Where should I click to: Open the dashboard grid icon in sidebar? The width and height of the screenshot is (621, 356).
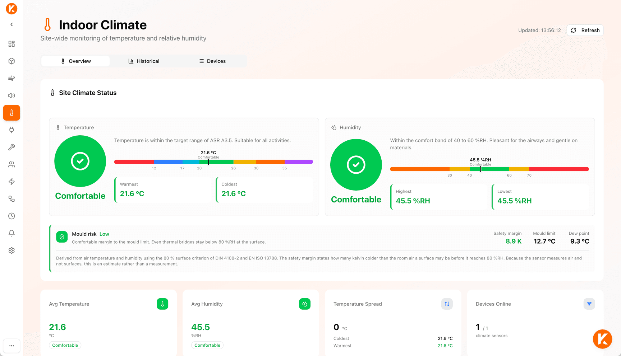pyautogui.click(x=11, y=44)
